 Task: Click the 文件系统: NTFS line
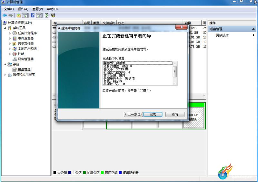(x=114, y=76)
